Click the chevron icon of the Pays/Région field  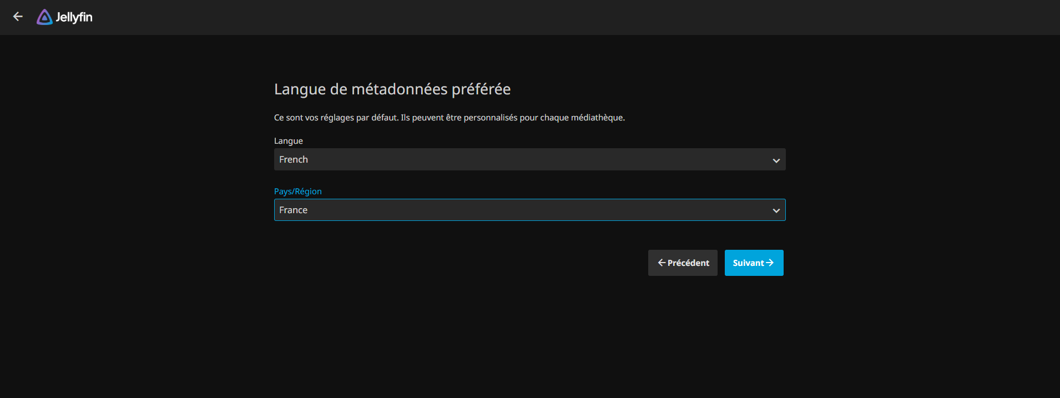point(776,210)
